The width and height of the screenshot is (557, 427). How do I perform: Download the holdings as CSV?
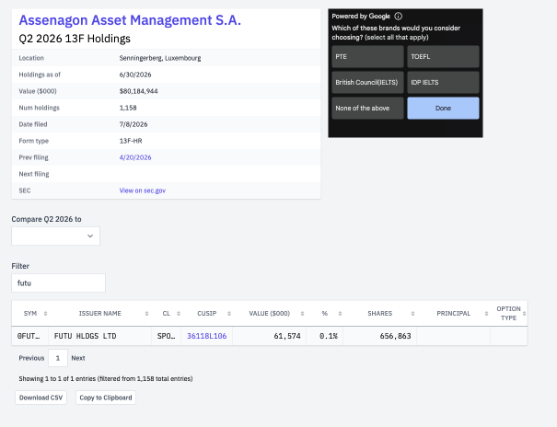[41, 398]
